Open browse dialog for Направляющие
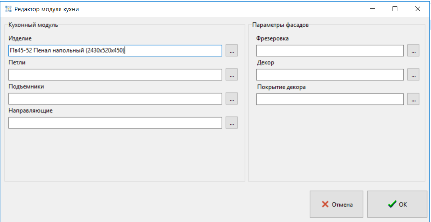431x222 pixels. [232, 123]
